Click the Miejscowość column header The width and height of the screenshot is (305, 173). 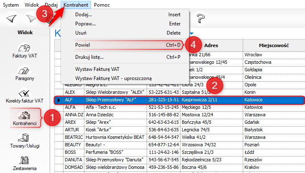(274, 45)
